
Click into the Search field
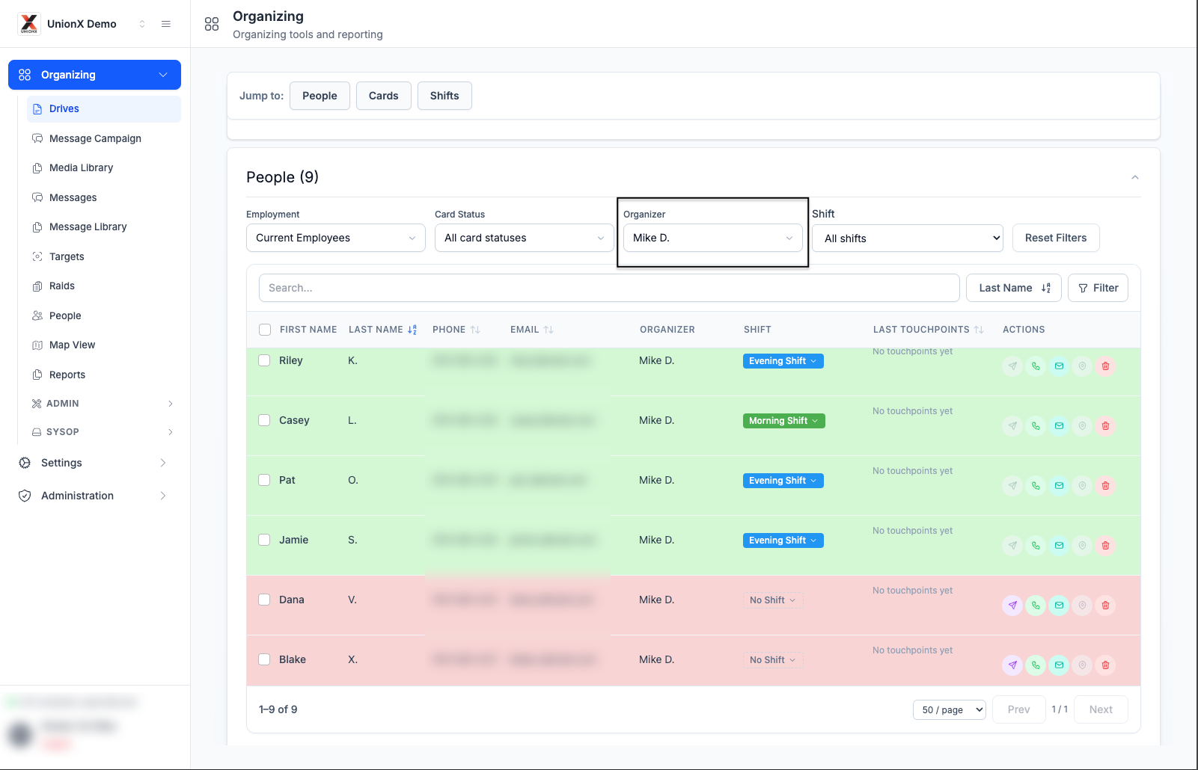point(609,288)
